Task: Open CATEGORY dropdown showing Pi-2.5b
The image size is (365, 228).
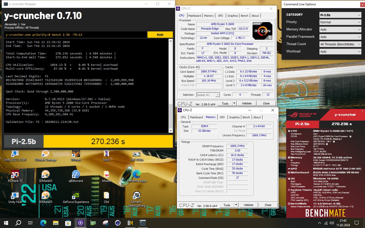Action: click(340, 15)
